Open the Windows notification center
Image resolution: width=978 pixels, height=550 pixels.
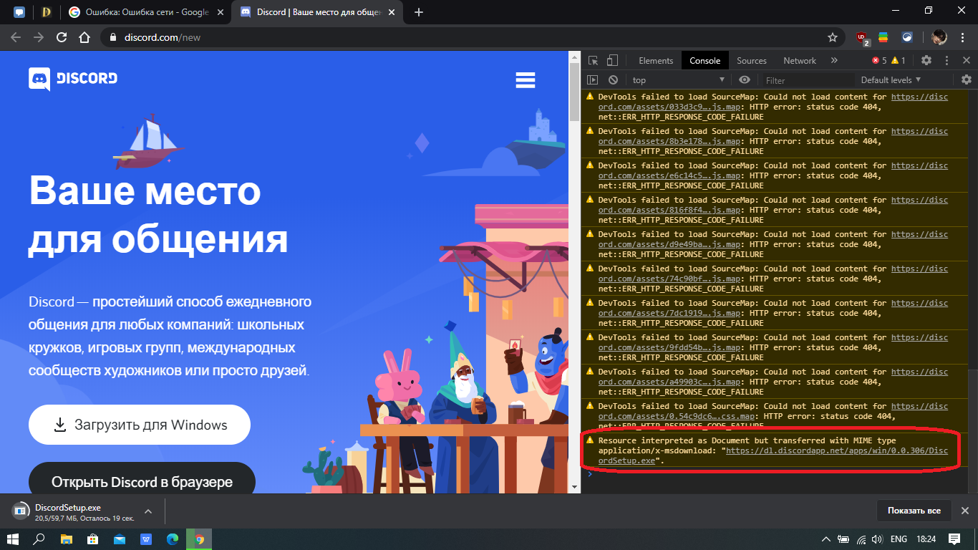pos(954,539)
